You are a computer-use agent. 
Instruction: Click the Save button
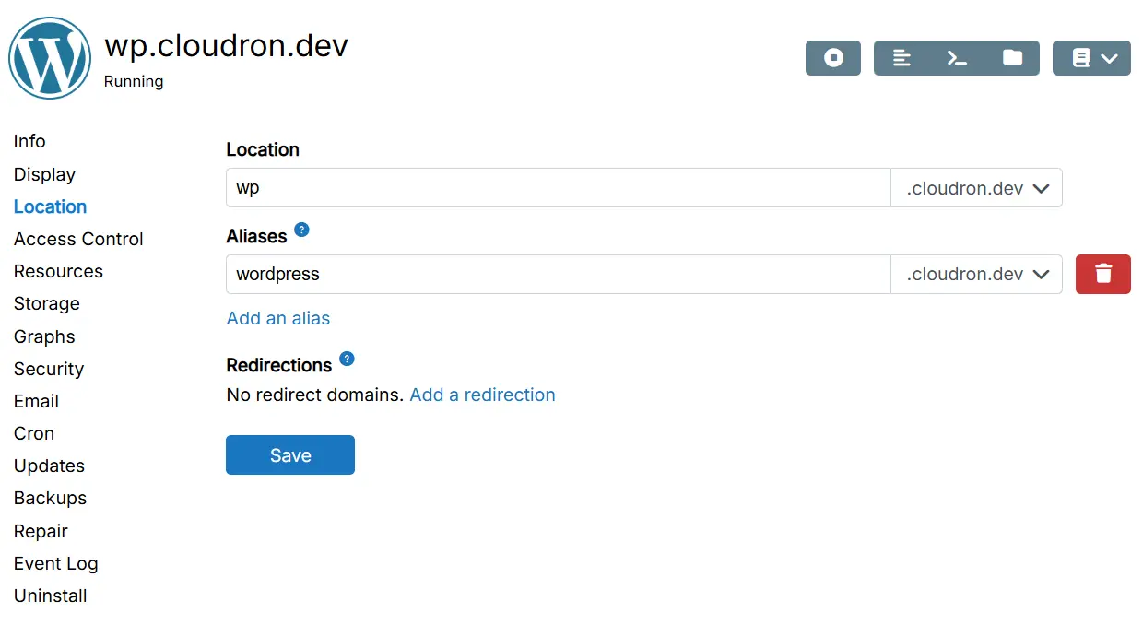click(x=289, y=455)
